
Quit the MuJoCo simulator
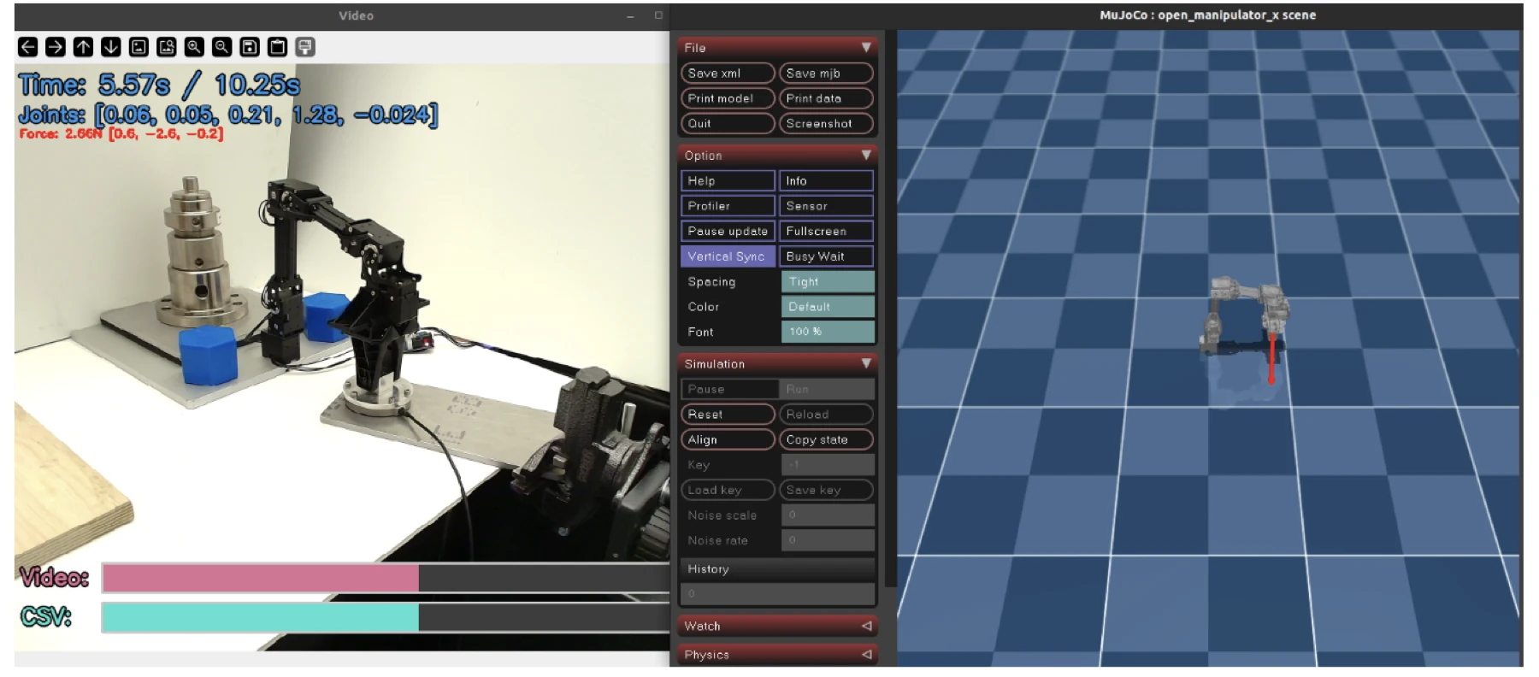pyautogui.click(x=728, y=123)
